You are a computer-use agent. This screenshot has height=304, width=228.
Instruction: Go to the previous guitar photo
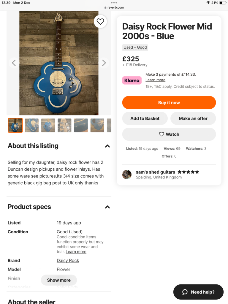click(14, 63)
